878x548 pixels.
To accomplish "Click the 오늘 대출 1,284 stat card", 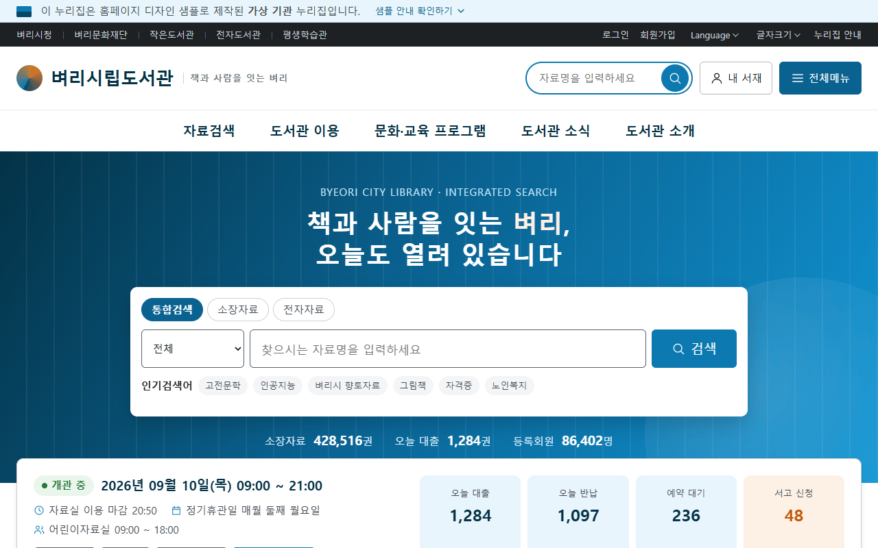I will (471, 512).
